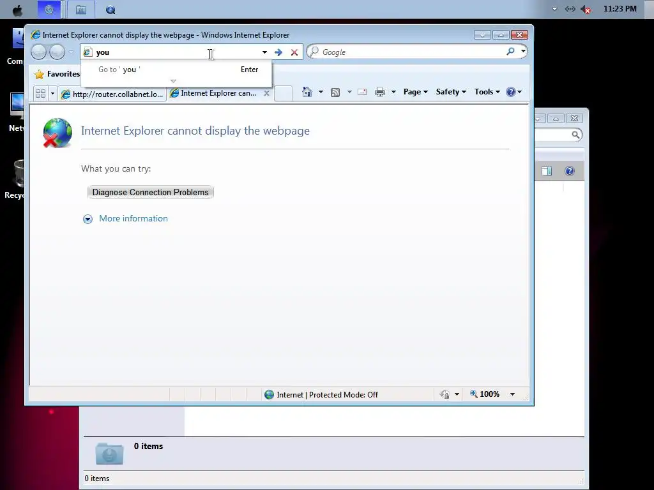Click the Apple logo in the top bar

click(x=17, y=10)
